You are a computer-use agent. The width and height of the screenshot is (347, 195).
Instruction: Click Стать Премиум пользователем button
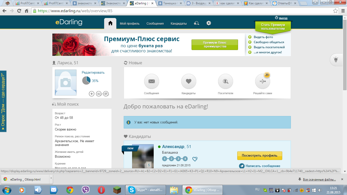[273, 27]
